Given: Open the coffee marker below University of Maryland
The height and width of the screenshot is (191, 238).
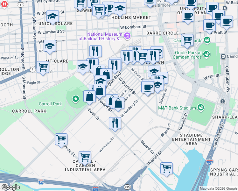Looking at the screenshot, I should click(188, 16).
